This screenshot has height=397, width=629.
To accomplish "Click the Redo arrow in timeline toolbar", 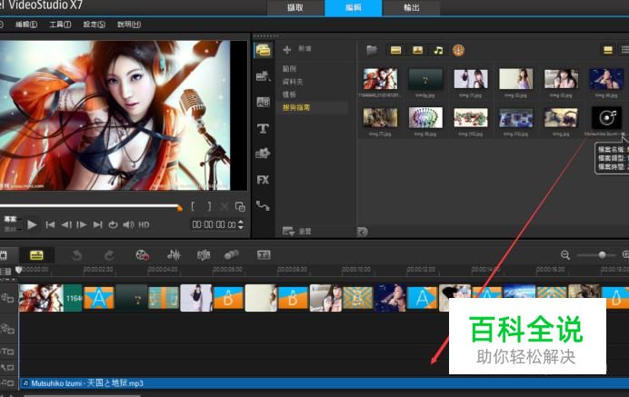I will (x=109, y=255).
